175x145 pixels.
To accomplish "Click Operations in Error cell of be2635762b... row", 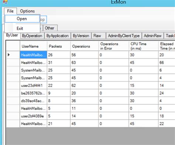I will [114, 93].
